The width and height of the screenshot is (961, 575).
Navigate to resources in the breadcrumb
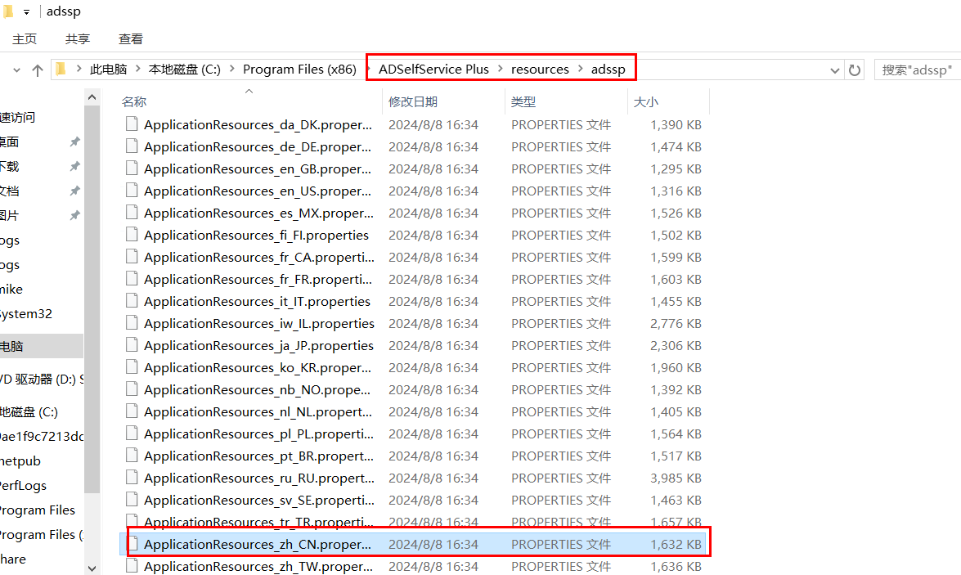(x=540, y=70)
